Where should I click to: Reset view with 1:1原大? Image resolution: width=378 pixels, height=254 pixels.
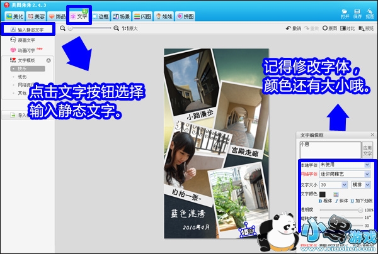[129, 28]
